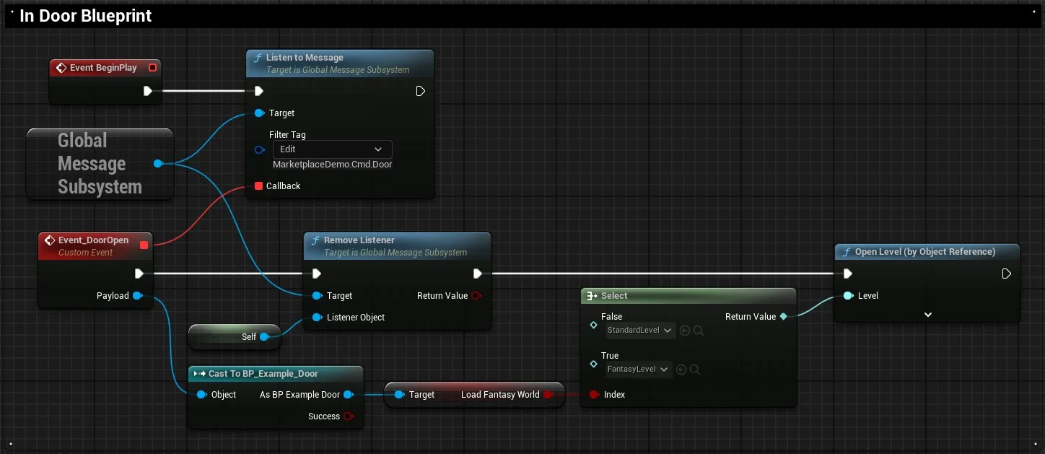
Task: Click Listen to Message exec output pin
Action: tap(420, 91)
